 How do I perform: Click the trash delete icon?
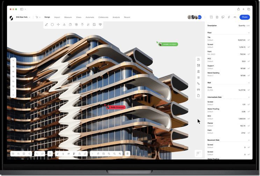pyautogui.click(x=128, y=154)
